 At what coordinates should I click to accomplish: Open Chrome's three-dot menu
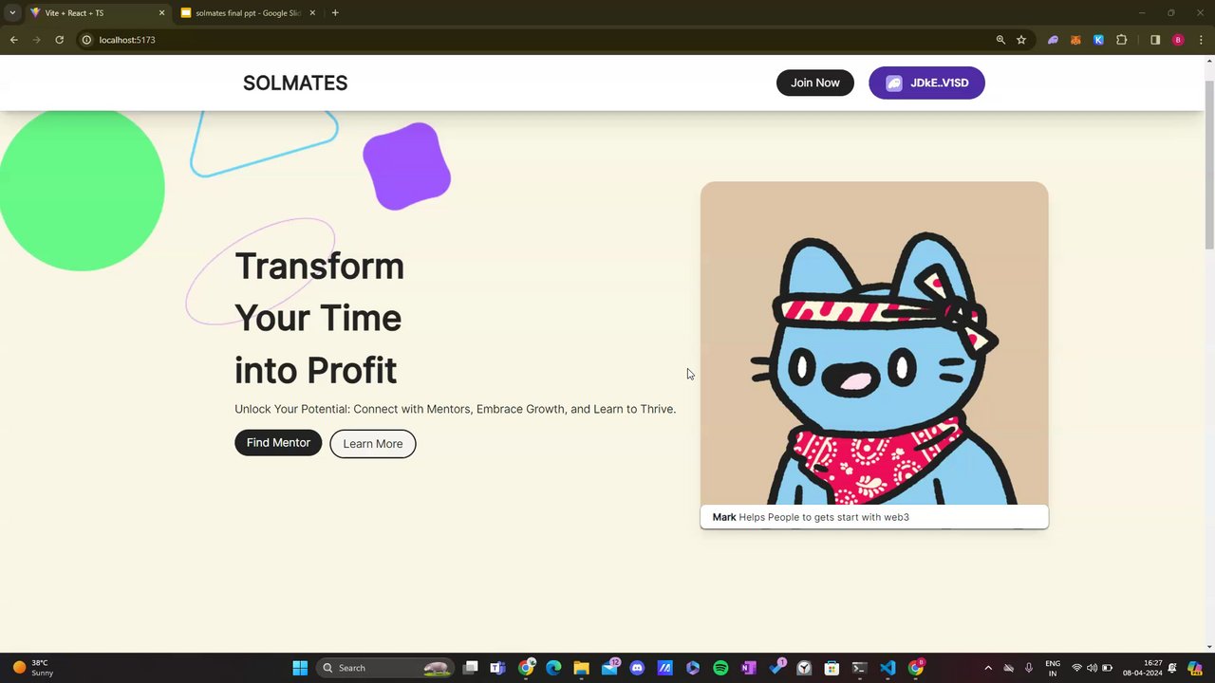[x=1201, y=40]
